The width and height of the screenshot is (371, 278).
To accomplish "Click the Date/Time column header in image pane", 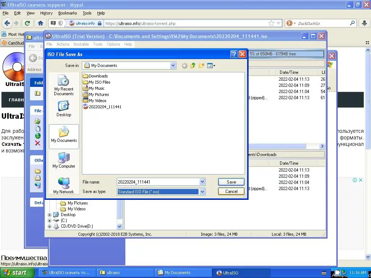I will [x=297, y=72].
